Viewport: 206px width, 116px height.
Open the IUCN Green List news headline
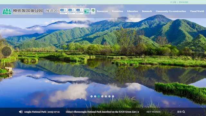pos(102,112)
